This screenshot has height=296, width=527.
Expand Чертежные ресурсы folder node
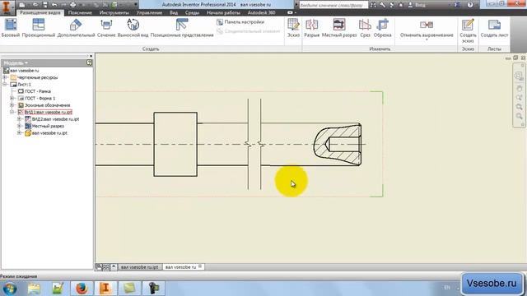[5, 77]
